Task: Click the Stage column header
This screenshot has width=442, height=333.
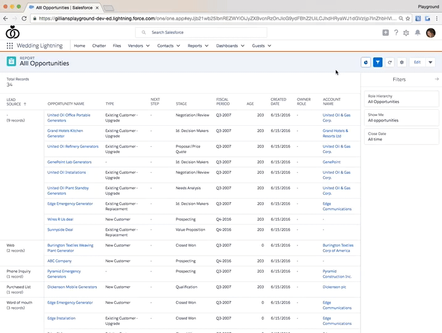Action: [181, 104]
